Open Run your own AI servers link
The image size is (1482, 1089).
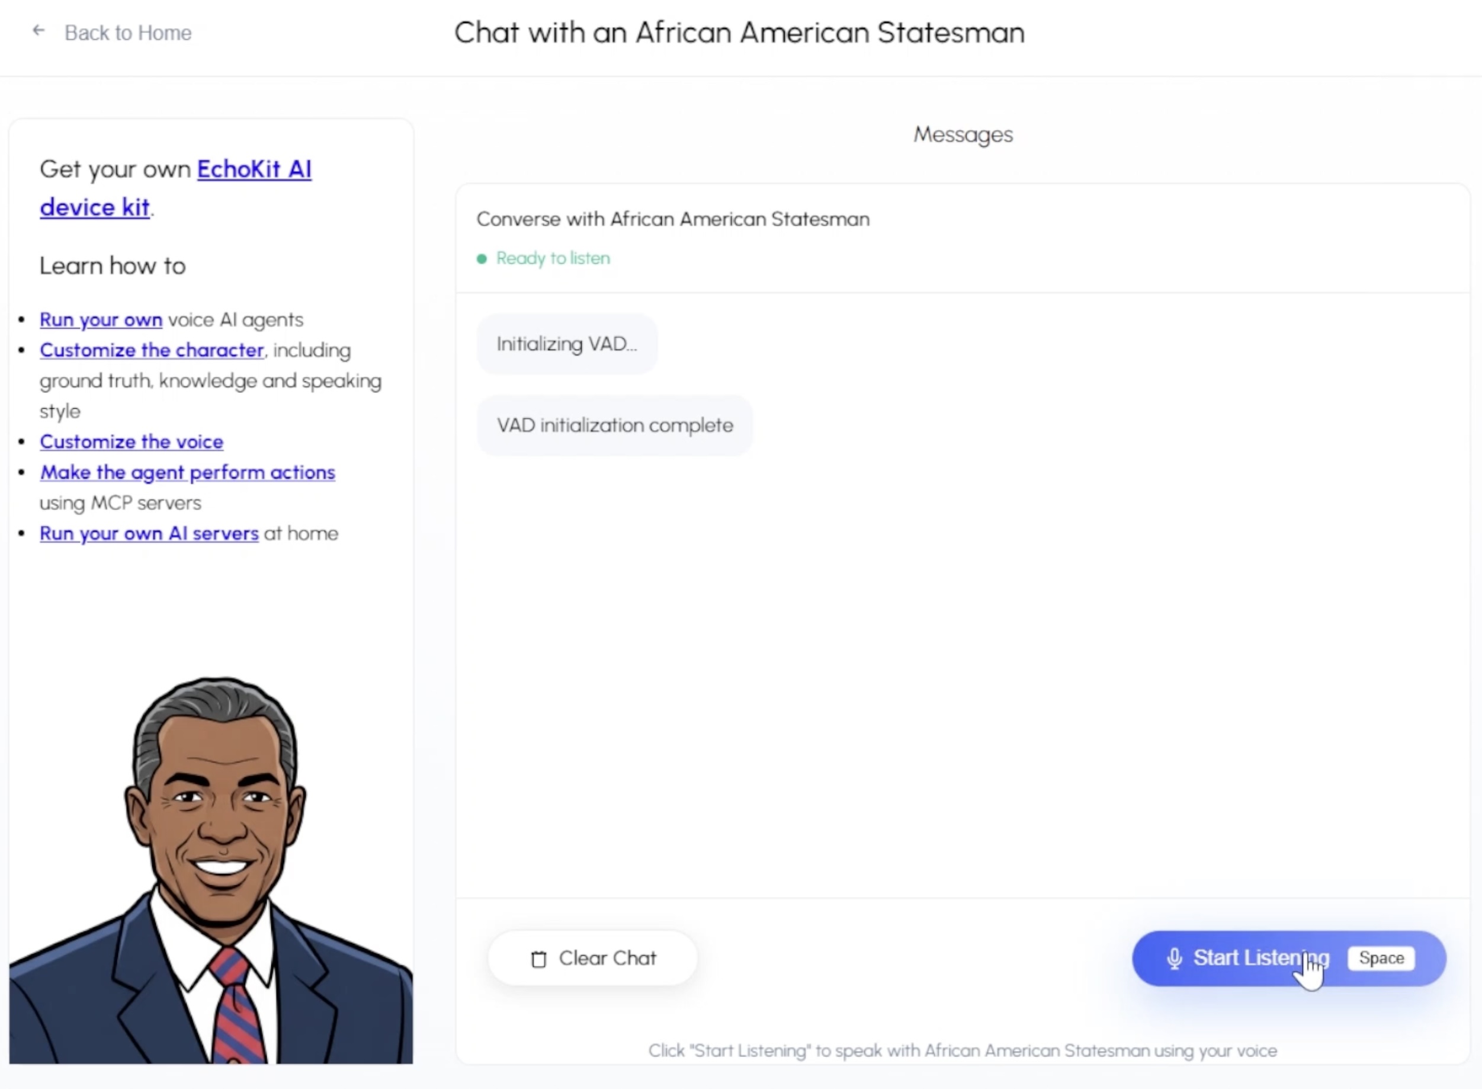coord(149,533)
